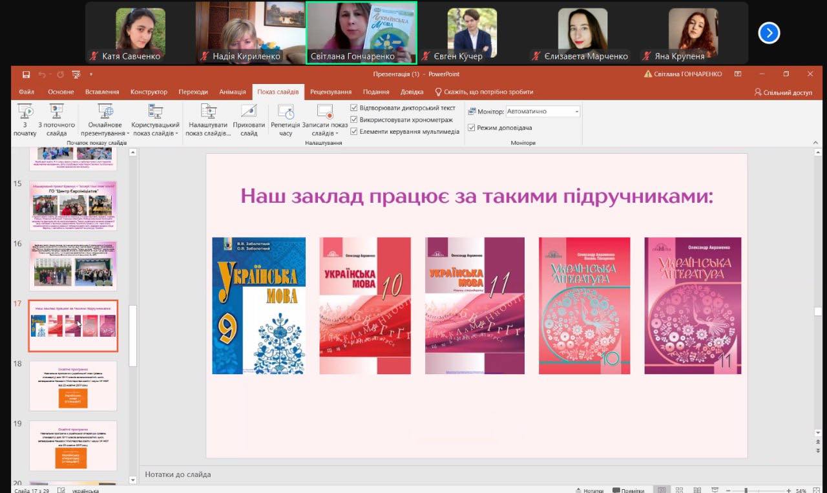
Task: Select the «Українська література 10» textbook image
Action: (x=584, y=306)
